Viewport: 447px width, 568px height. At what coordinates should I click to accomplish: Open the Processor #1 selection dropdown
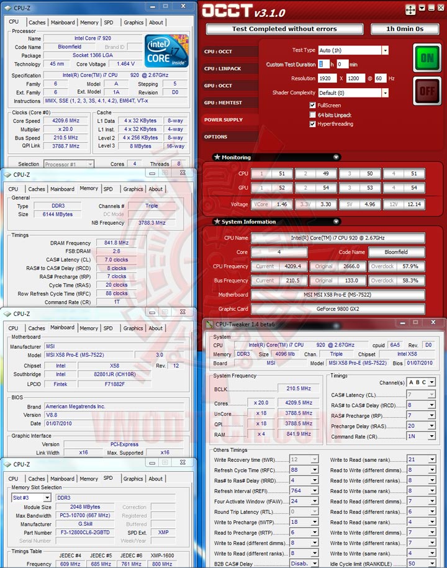pos(90,164)
